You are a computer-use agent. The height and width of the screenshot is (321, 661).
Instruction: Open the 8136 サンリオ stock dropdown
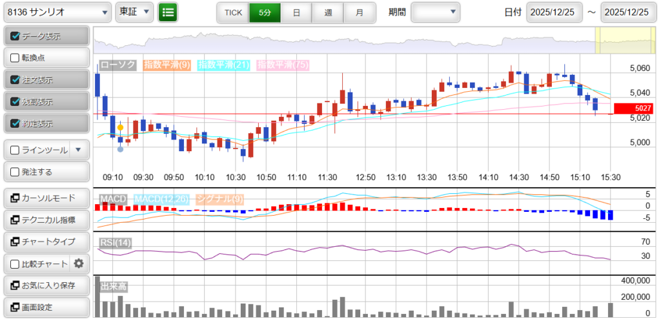point(57,12)
